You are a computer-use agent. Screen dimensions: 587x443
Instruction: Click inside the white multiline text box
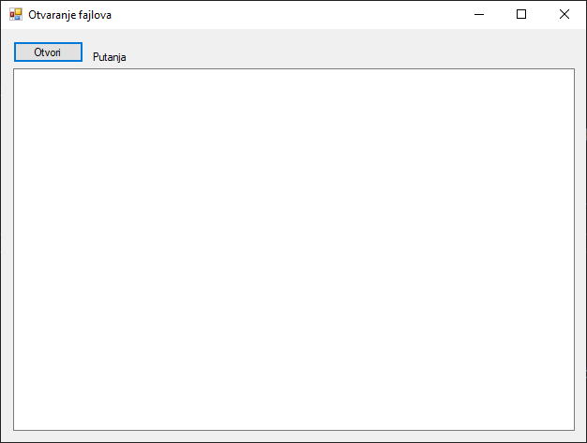pyautogui.click(x=293, y=249)
